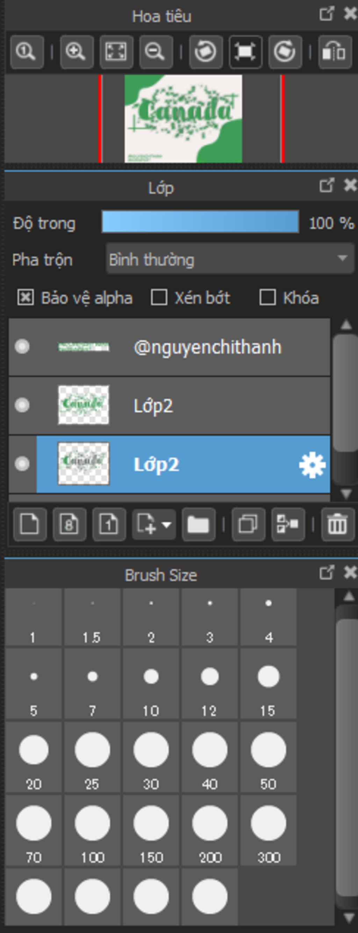
Task: Rotate canvas left in navigator
Action: pos(206,52)
